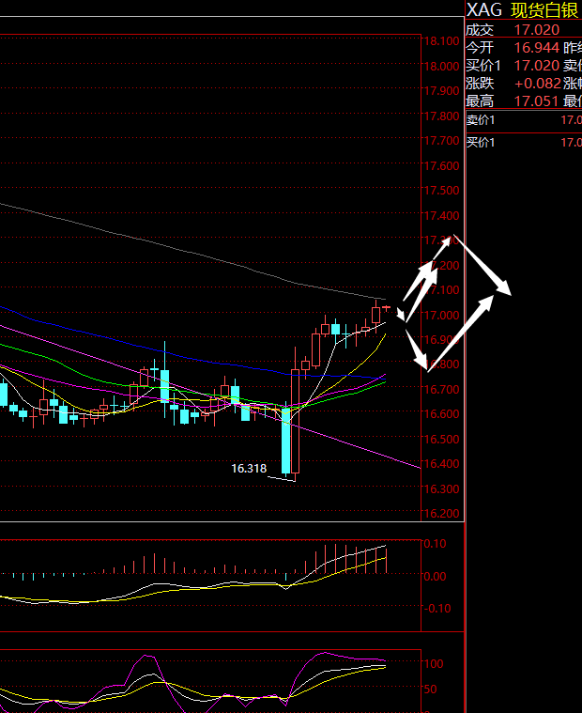Click the 17.900 price axis label
This screenshot has height=713, width=582.
pyautogui.click(x=441, y=91)
